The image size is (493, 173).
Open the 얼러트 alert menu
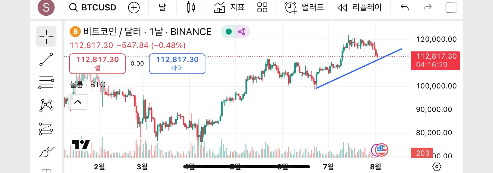coord(304,7)
